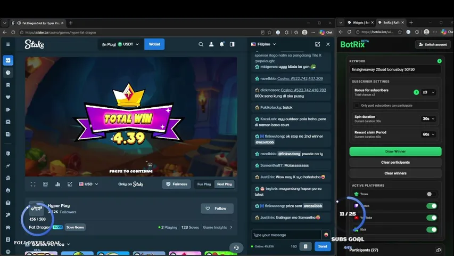The width and height of the screenshot is (454, 256).
Task: Open live stats chart icon
Action: (57, 184)
